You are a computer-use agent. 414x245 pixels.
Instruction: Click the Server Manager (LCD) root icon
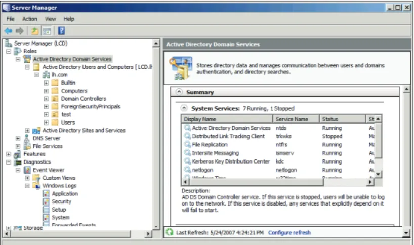click(9, 43)
